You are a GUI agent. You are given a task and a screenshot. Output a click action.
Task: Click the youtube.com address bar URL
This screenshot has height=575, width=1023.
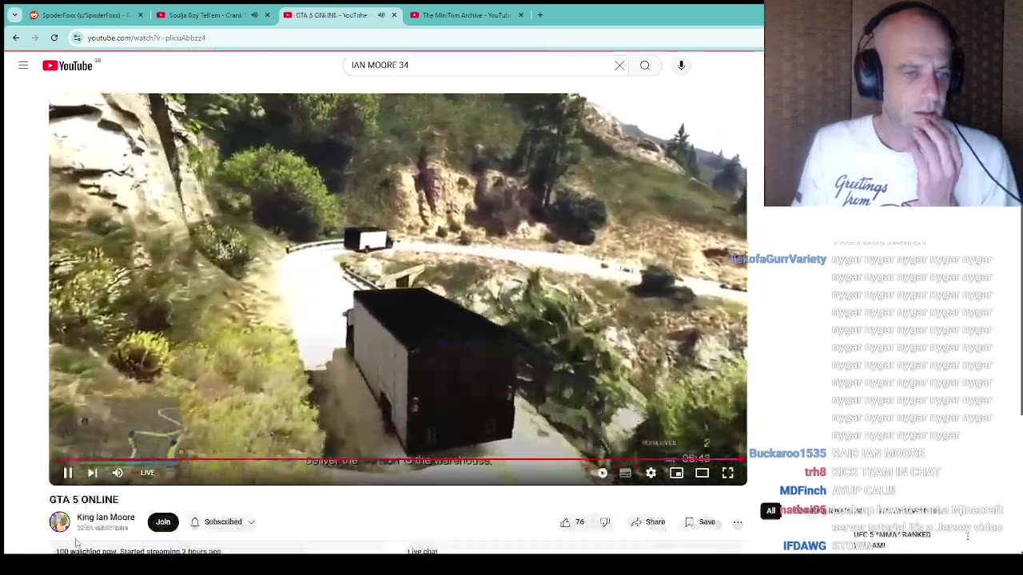coord(146,38)
